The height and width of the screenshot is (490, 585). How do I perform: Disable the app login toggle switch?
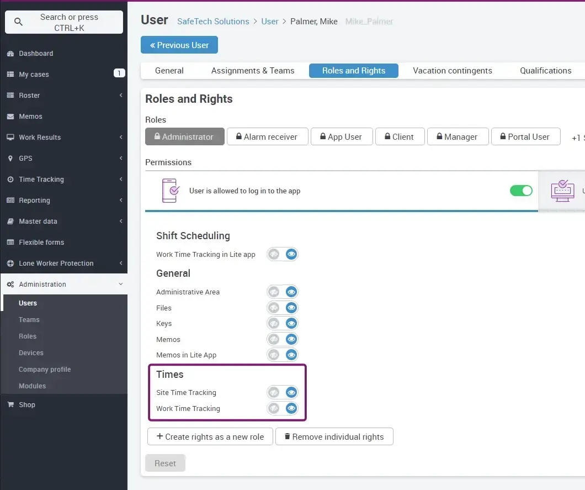pyautogui.click(x=520, y=191)
